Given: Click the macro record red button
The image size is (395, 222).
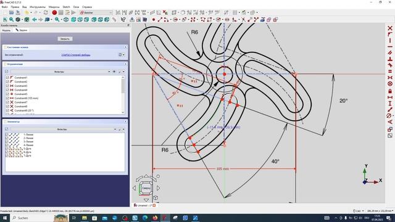Looking at the screenshot, I should [54, 12].
